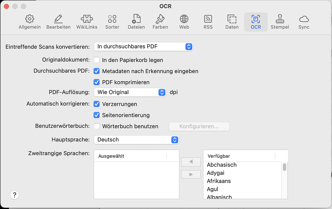The width and height of the screenshot is (332, 209).
Task: Click the help question mark button
Action: [x=15, y=195]
